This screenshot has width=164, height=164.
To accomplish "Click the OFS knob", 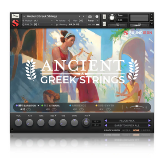I will tap(41, 123).
